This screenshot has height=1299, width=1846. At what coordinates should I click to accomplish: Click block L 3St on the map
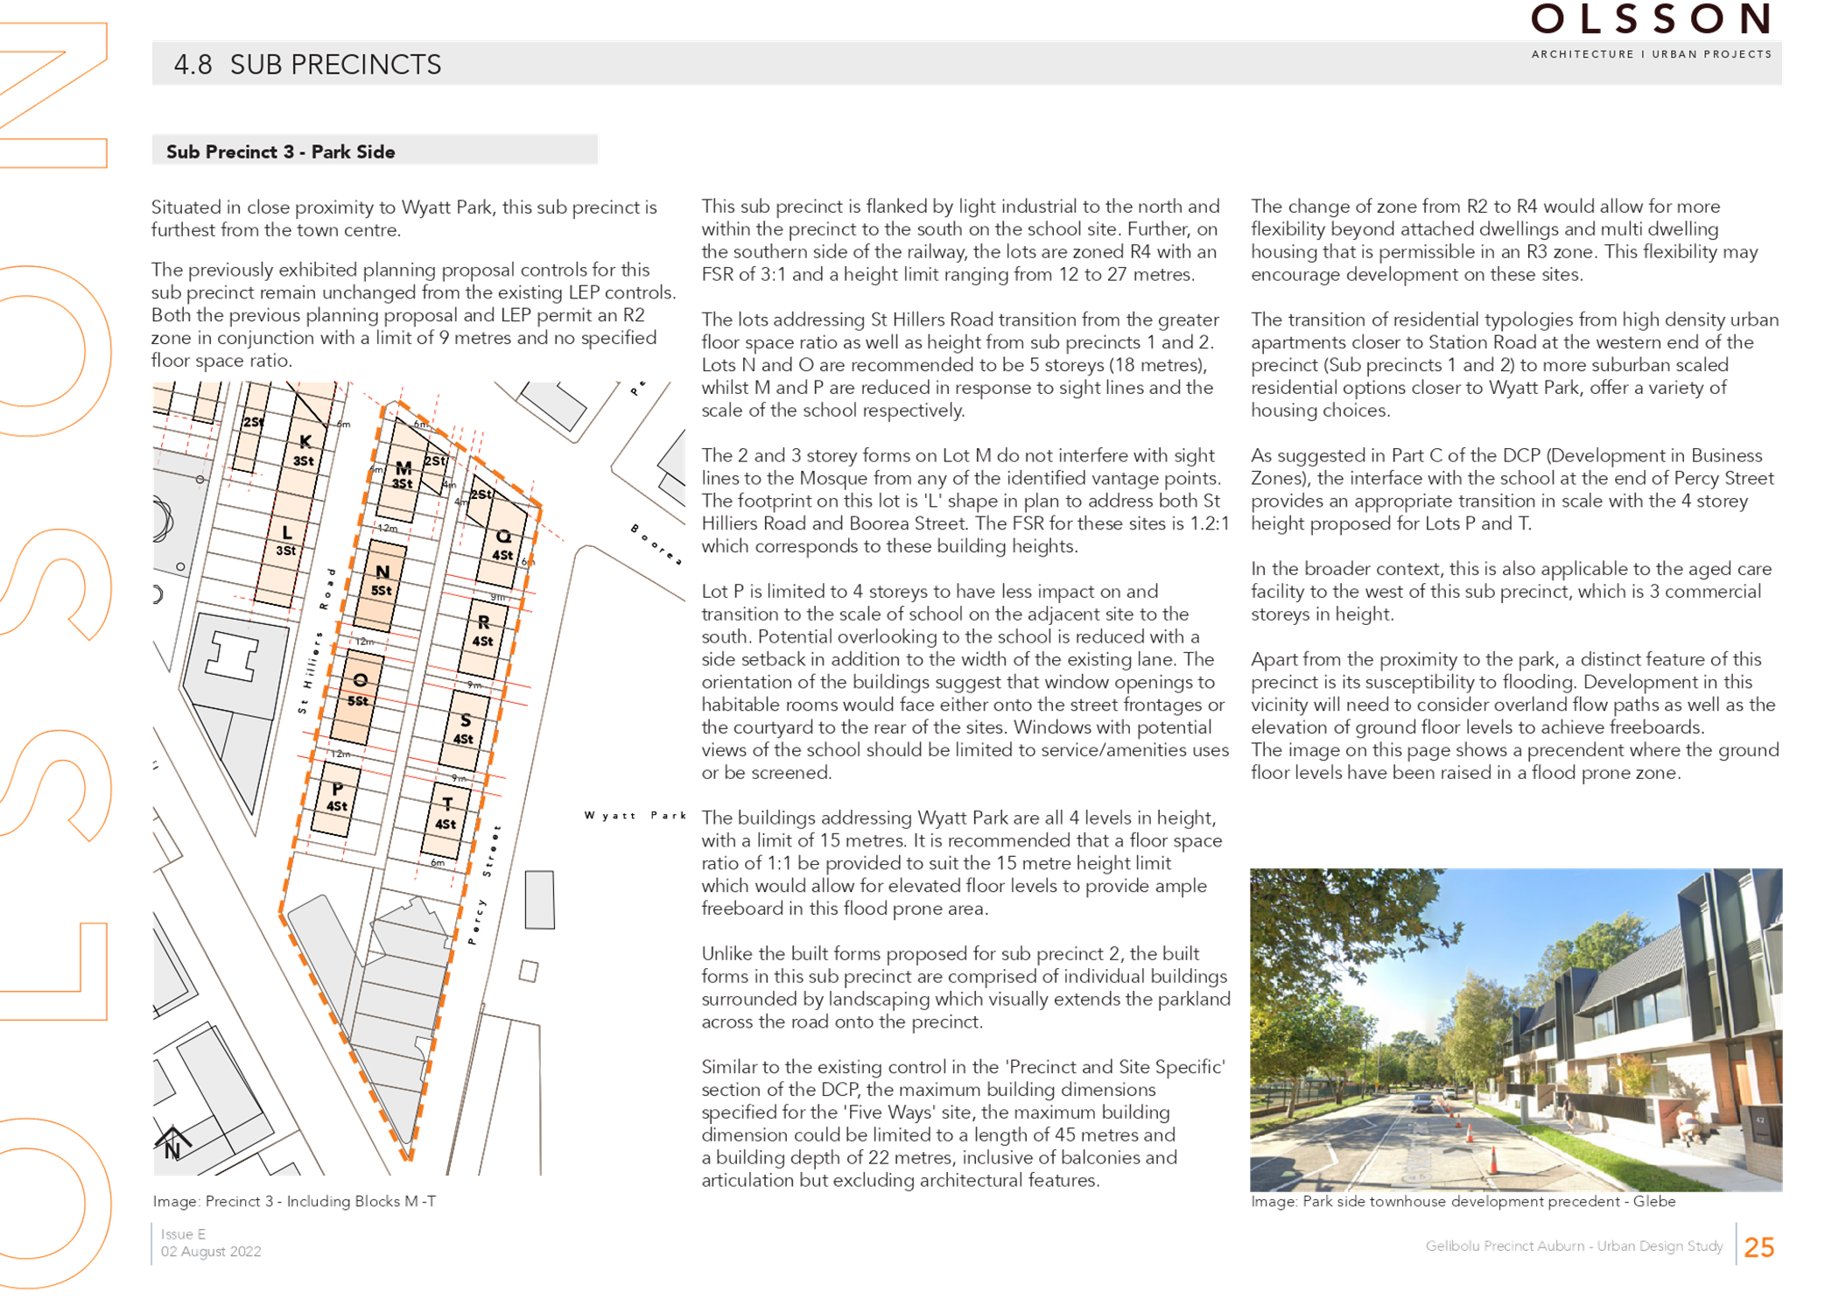tap(286, 541)
